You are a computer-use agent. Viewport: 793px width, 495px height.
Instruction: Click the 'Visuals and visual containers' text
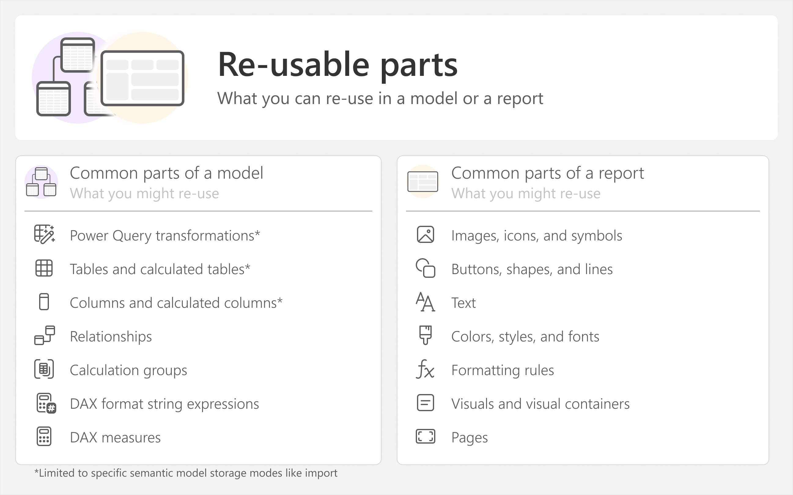[x=540, y=404]
